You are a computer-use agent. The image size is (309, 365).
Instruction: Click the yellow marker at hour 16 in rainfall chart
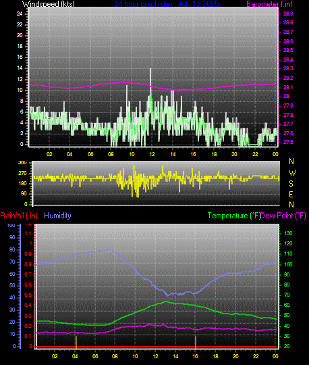coord(196,342)
